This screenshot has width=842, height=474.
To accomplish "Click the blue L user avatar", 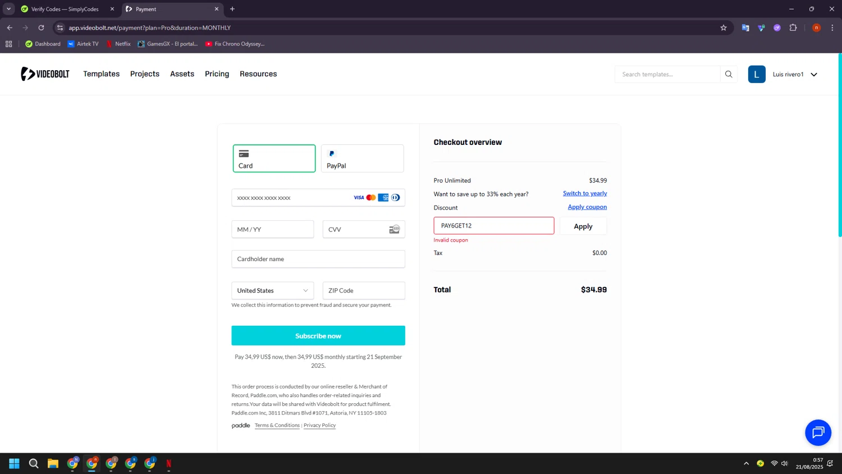I will pos(757,74).
